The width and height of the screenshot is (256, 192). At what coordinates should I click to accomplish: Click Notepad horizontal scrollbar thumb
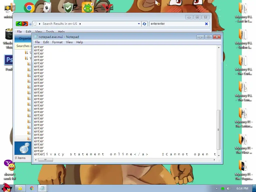(45, 160)
